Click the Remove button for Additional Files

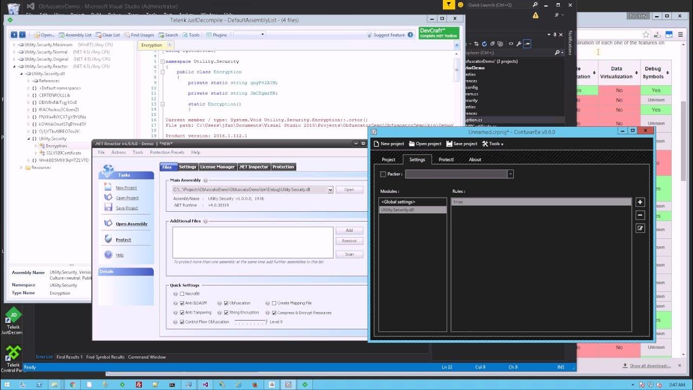click(349, 240)
